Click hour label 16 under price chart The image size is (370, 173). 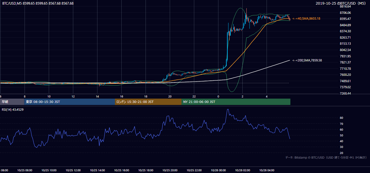122,97
